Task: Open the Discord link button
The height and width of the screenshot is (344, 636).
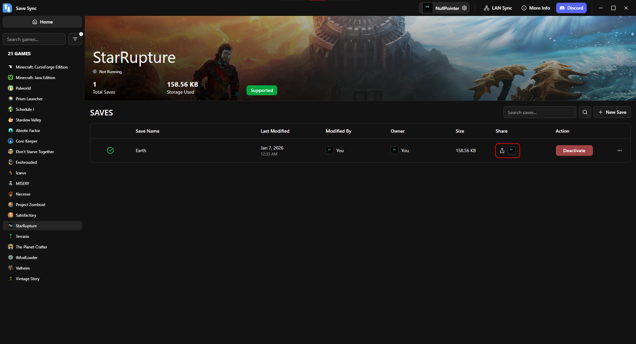Action: tap(571, 8)
